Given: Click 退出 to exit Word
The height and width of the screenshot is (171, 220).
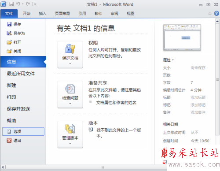Looking at the screenshot, I should [14, 141].
